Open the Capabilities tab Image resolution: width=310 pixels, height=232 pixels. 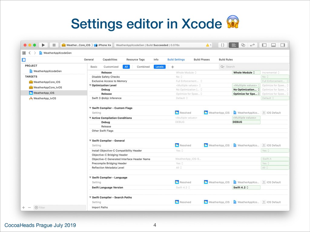click(110, 60)
